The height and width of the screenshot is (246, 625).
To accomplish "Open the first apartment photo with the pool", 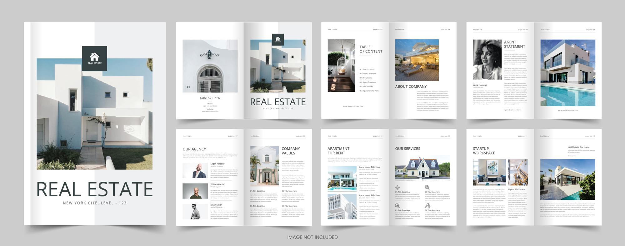I will [x=342, y=178].
